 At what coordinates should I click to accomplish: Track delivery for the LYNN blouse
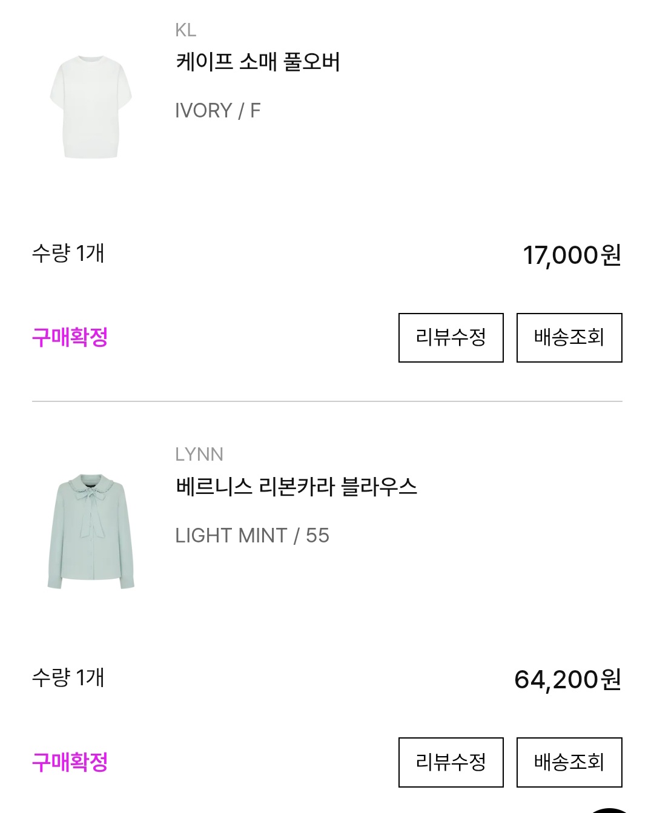click(x=569, y=762)
